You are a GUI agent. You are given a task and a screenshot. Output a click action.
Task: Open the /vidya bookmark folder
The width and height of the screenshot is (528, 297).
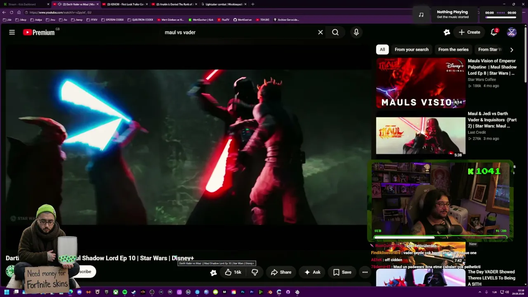pos(36,20)
